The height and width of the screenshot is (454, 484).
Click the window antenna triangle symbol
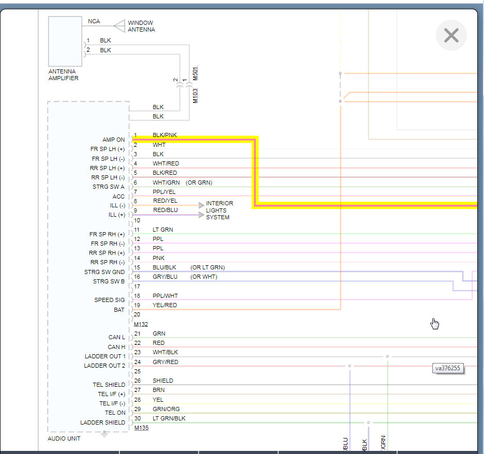[x=119, y=26]
